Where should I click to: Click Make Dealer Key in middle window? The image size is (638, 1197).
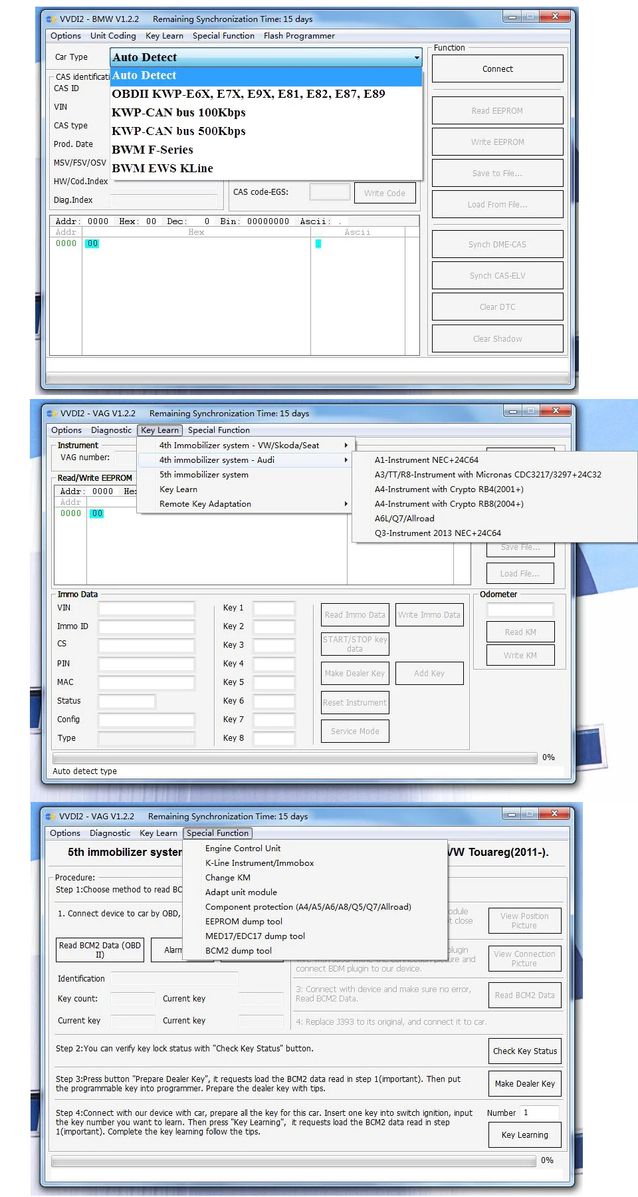click(x=355, y=674)
